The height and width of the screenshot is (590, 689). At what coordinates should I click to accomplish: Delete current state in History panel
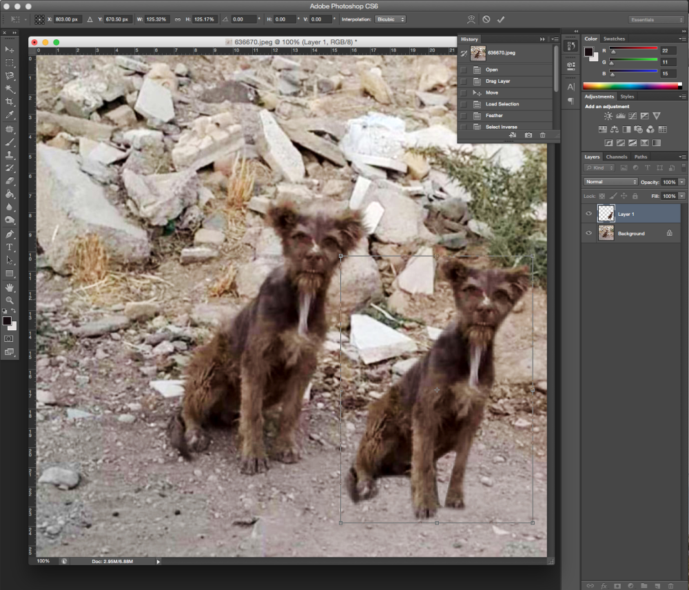(x=543, y=136)
